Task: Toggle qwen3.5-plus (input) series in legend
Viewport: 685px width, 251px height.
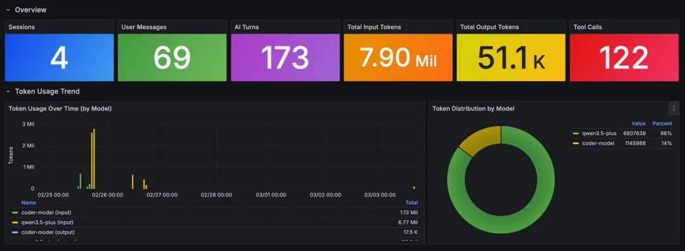Action: [x=47, y=222]
